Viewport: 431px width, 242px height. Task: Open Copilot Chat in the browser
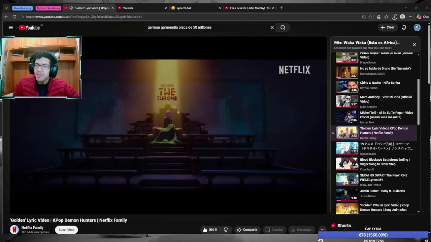(x=423, y=17)
